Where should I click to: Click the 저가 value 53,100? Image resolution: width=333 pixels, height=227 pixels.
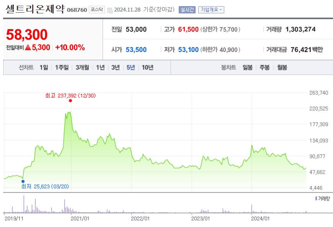click(188, 50)
